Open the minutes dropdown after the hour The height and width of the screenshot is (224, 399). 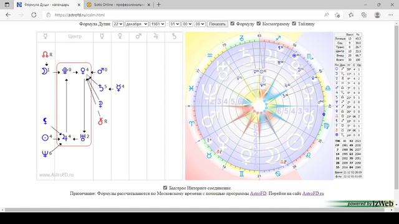click(x=187, y=24)
